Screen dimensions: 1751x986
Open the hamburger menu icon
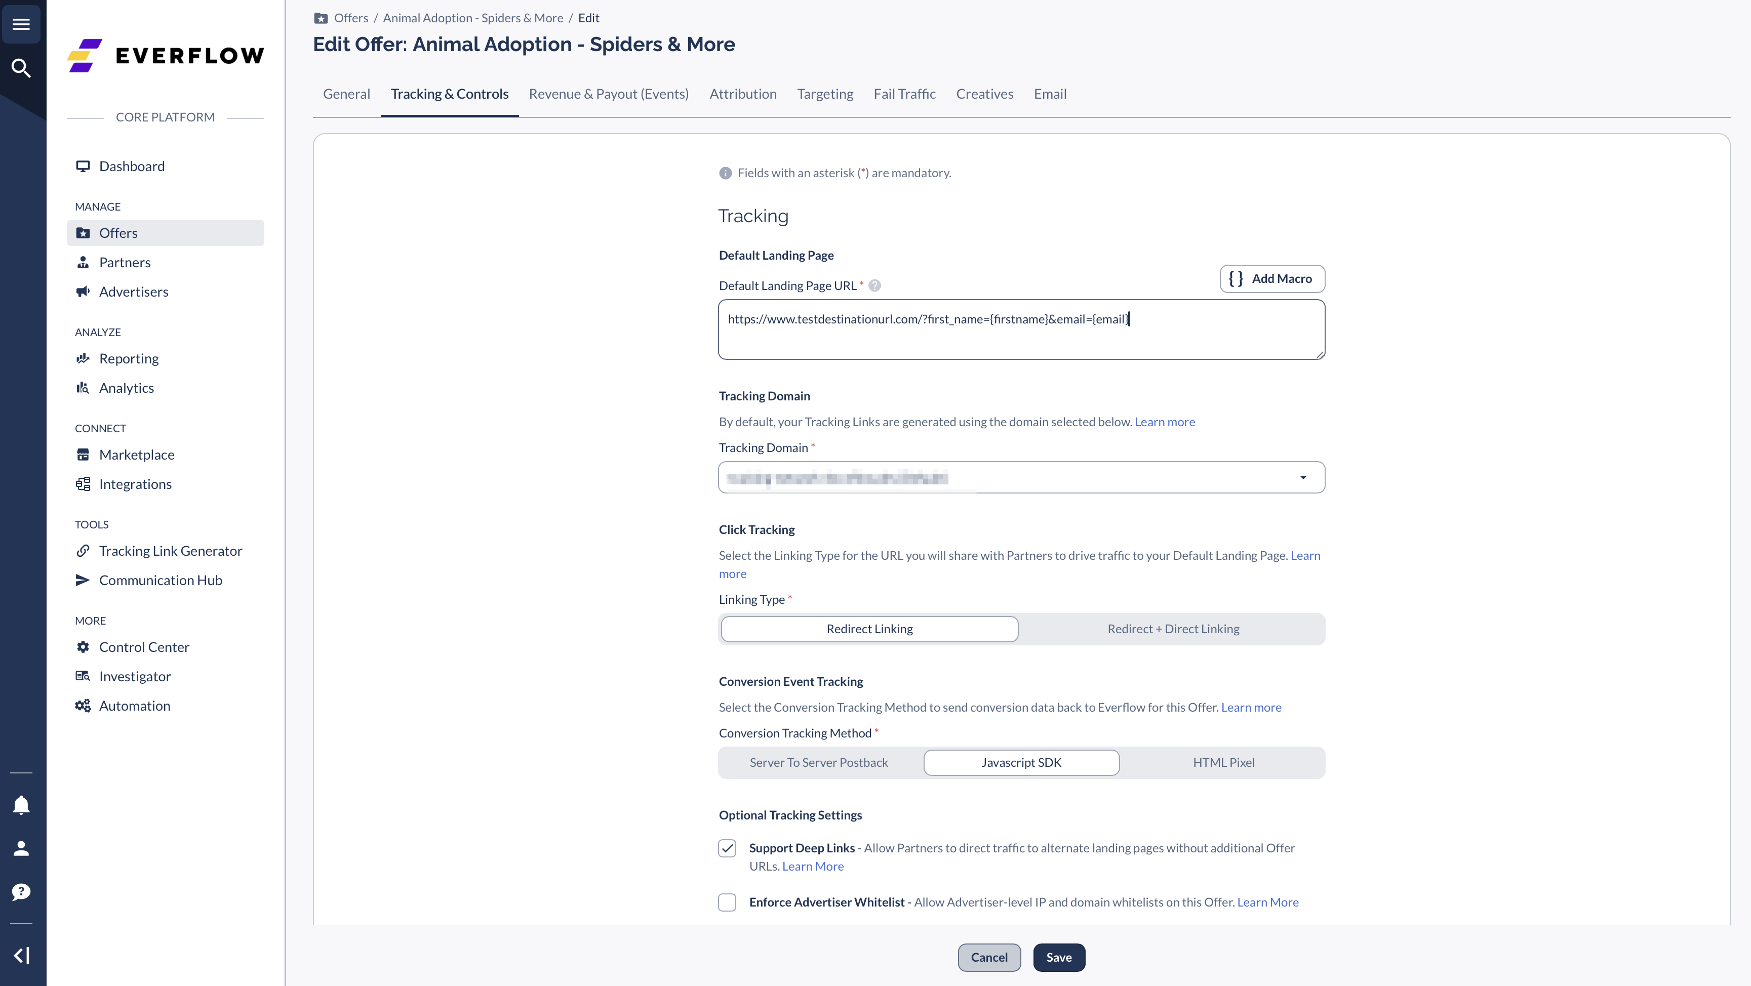pos(21,24)
